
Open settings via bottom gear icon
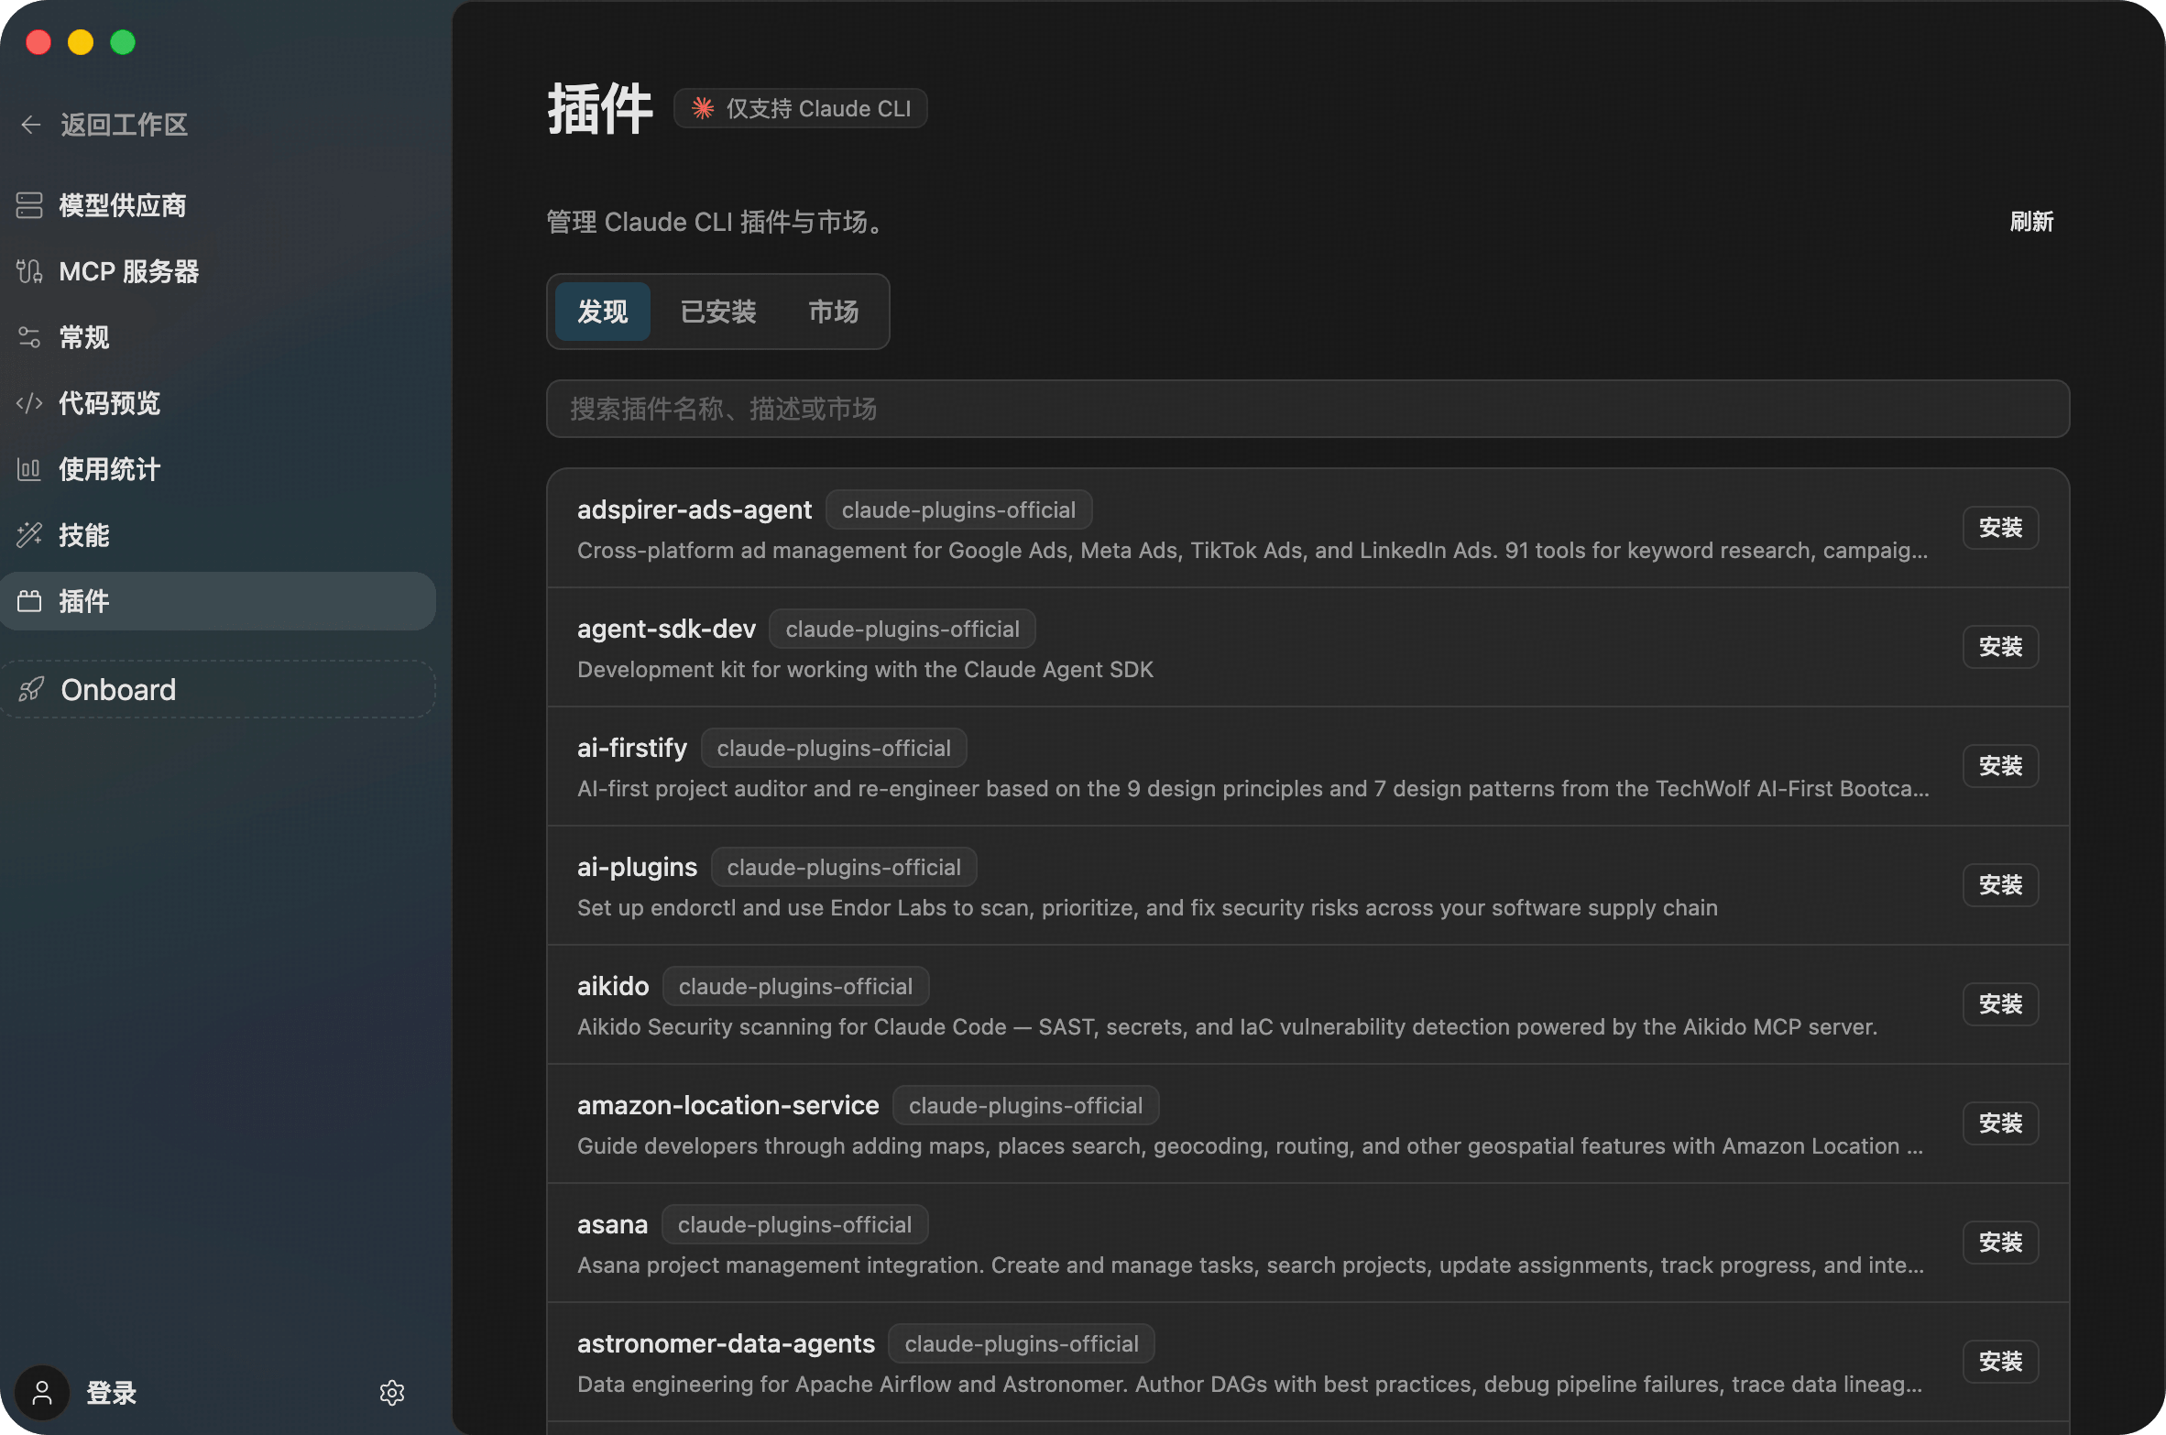tap(391, 1393)
